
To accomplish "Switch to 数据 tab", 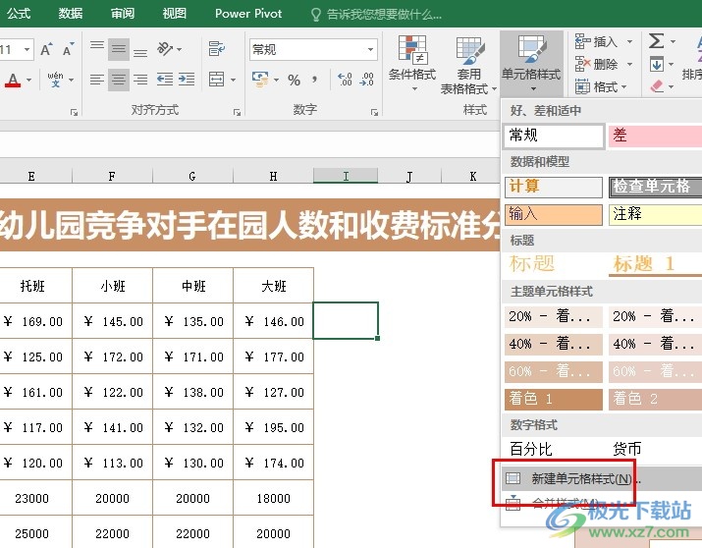I will (x=71, y=14).
